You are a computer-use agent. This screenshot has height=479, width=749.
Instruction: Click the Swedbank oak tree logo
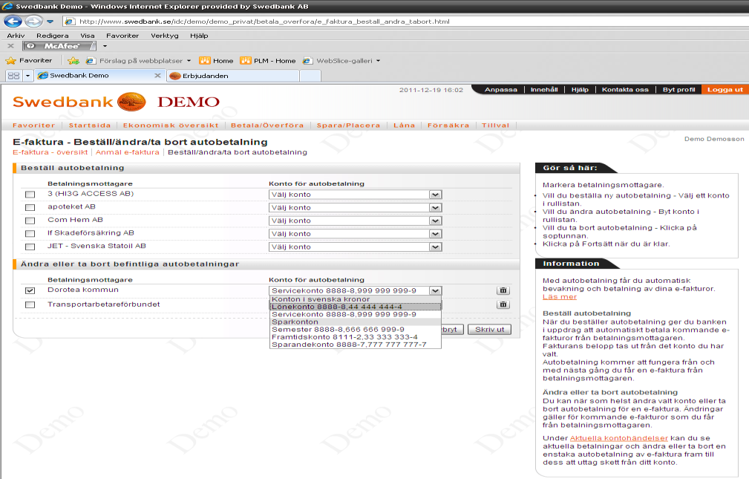coord(131,101)
